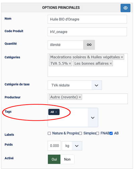Screen dimensions: 134x169
Task: Remove Autre (revente) producer tag
Action: pos(80,97)
